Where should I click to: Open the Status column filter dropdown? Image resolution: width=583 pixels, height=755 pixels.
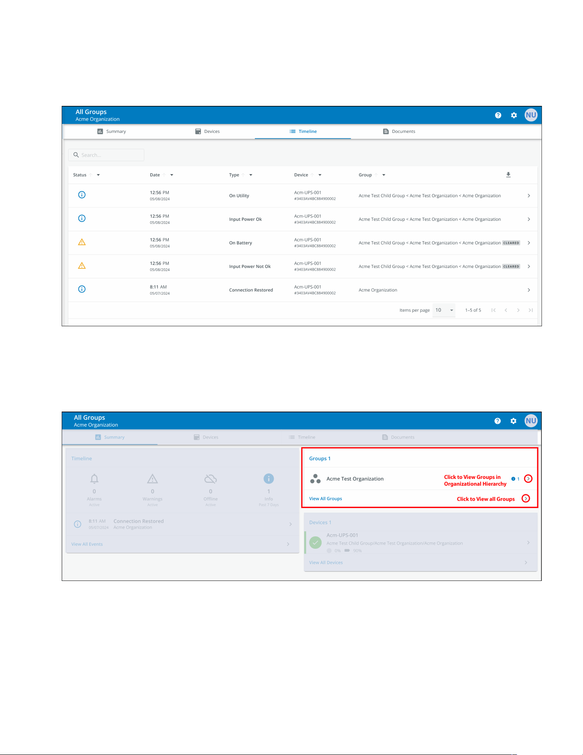(99, 175)
